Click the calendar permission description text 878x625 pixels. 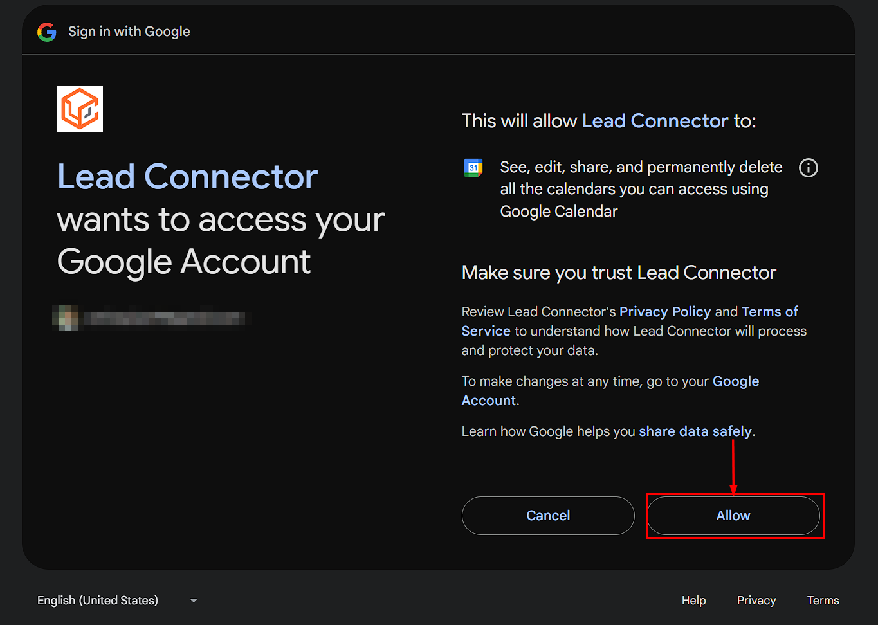click(x=641, y=188)
